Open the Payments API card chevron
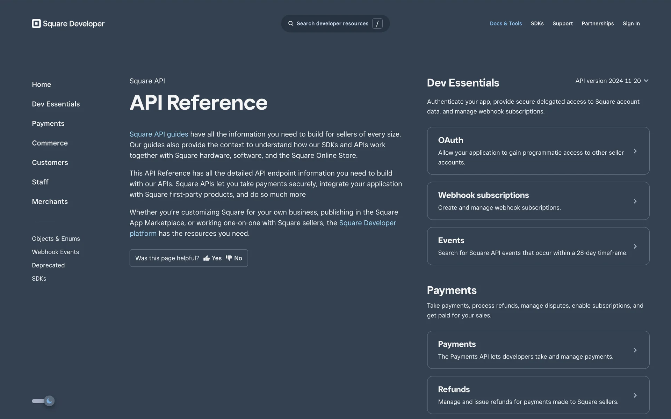The width and height of the screenshot is (671, 419). tap(635, 350)
